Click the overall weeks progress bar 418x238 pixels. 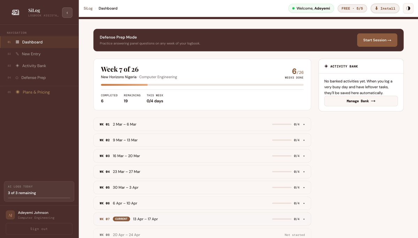(x=202, y=85)
